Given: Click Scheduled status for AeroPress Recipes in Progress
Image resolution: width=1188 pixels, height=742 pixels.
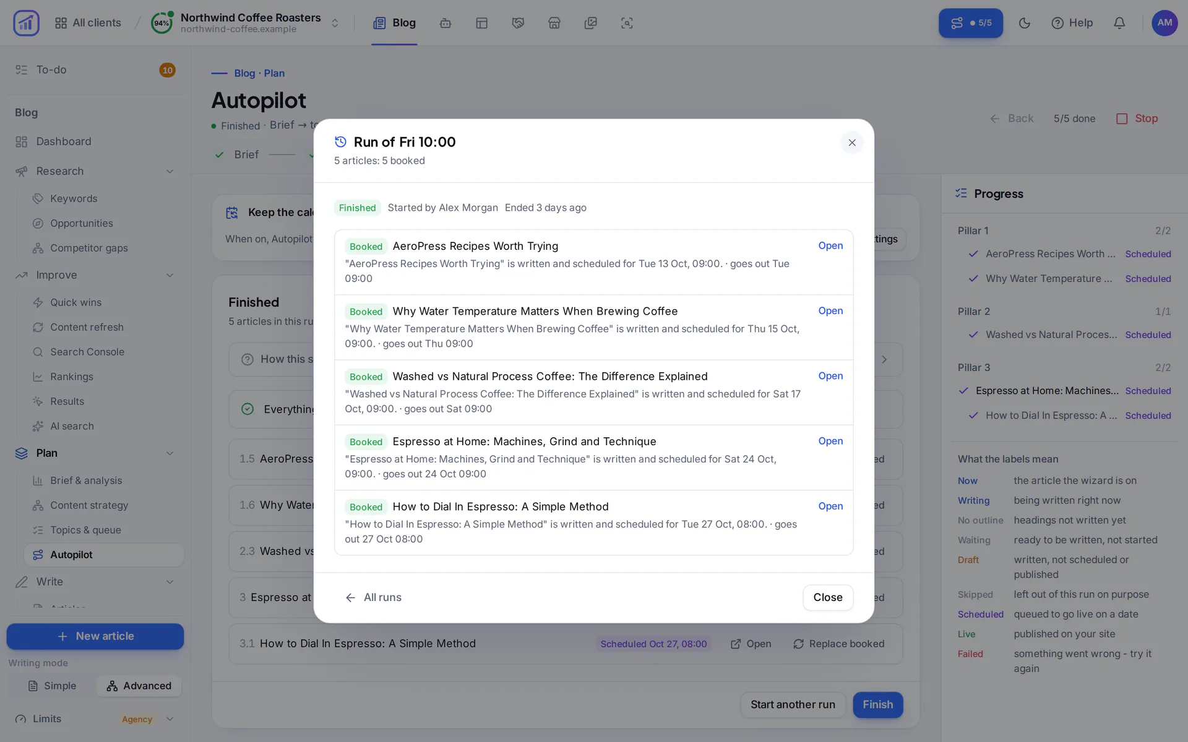Looking at the screenshot, I should coord(1148,254).
